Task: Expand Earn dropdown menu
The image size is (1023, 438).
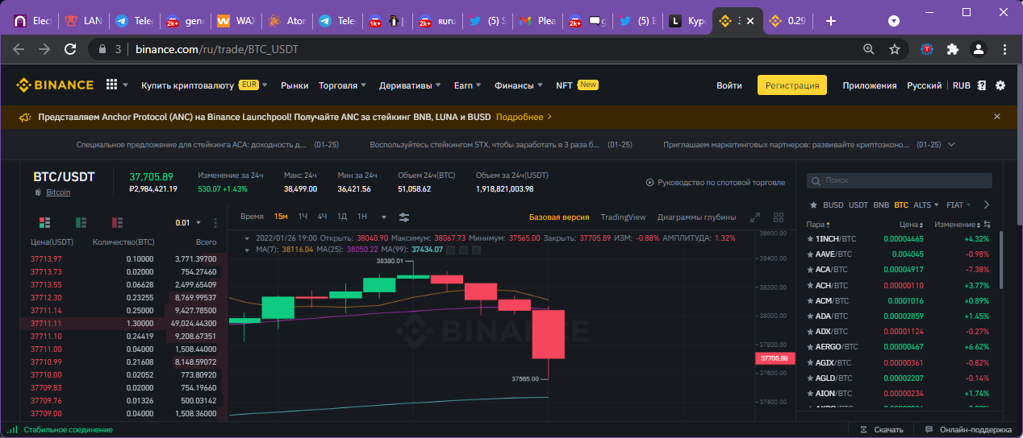Action: pos(468,85)
